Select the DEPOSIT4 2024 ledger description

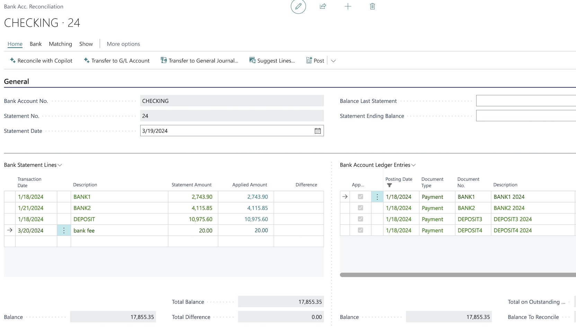click(x=513, y=231)
